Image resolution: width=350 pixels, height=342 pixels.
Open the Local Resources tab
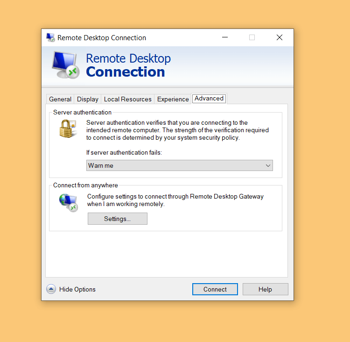click(128, 99)
